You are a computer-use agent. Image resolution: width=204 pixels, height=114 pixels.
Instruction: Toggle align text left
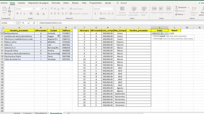pos(52,13)
